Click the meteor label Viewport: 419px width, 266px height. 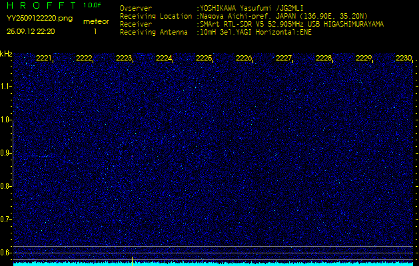tap(95, 21)
